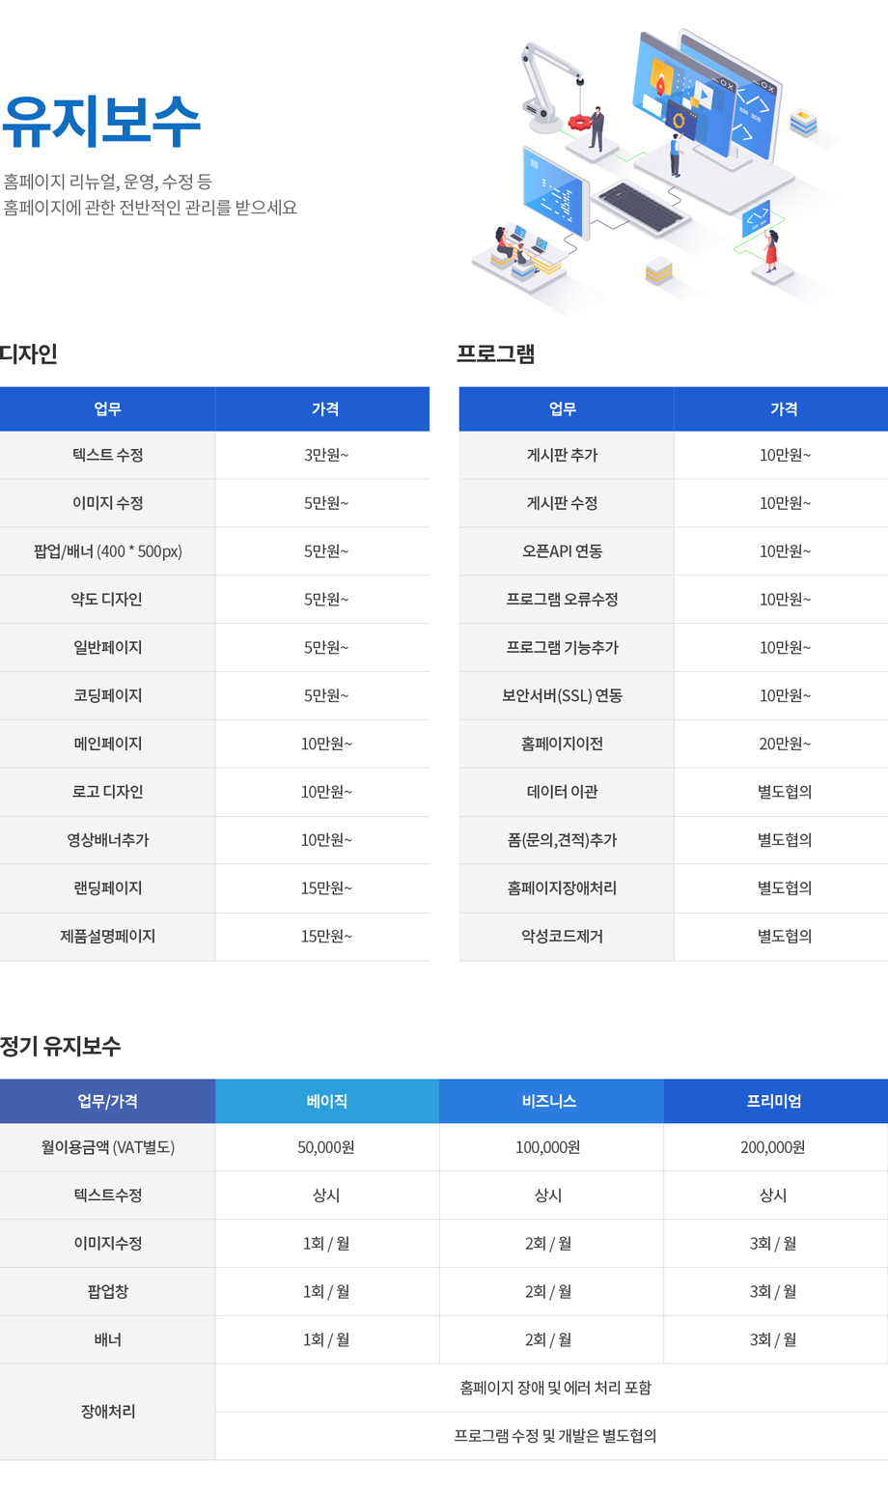Click the 악성코드제거 row label
This screenshot has width=888, height=1491.
(563, 936)
